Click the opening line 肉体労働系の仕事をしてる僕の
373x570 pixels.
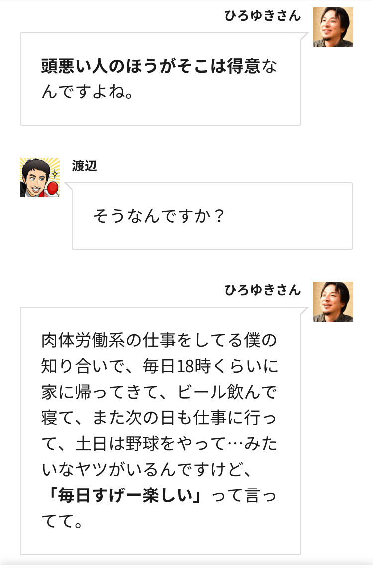click(159, 340)
